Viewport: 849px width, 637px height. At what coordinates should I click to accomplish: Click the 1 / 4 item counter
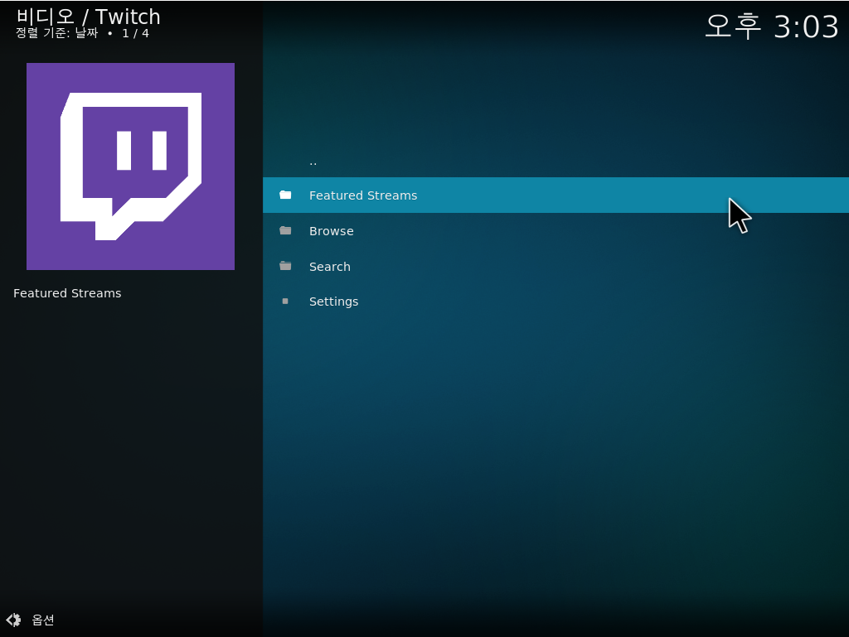(x=135, y=33)
